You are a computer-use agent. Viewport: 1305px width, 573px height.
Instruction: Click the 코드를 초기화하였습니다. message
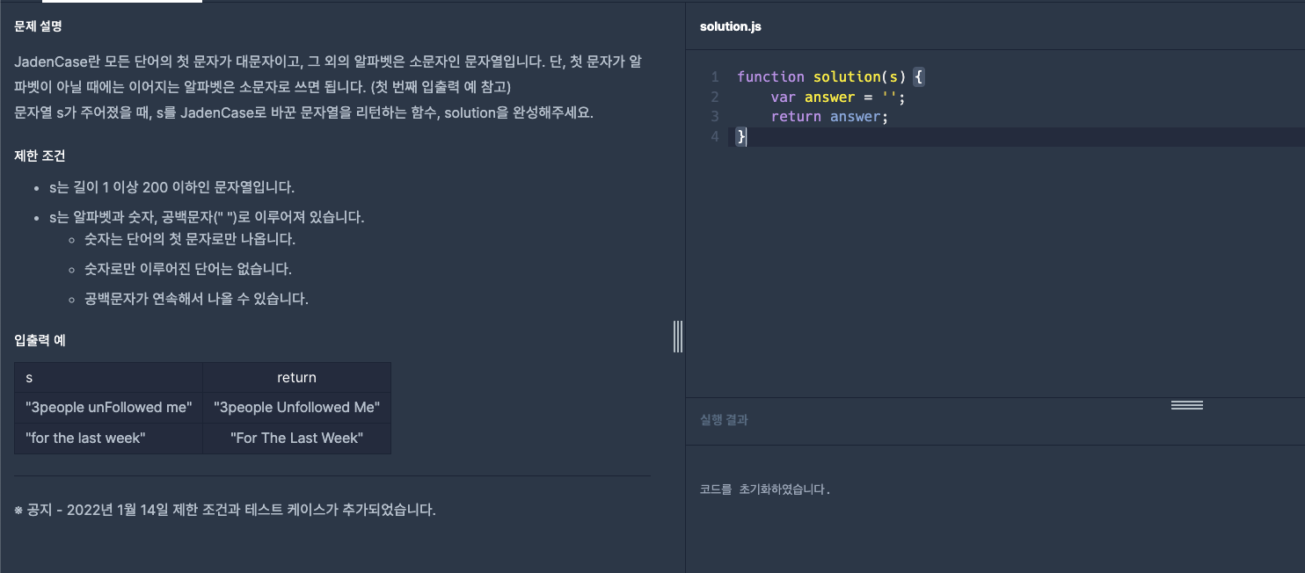765,490
